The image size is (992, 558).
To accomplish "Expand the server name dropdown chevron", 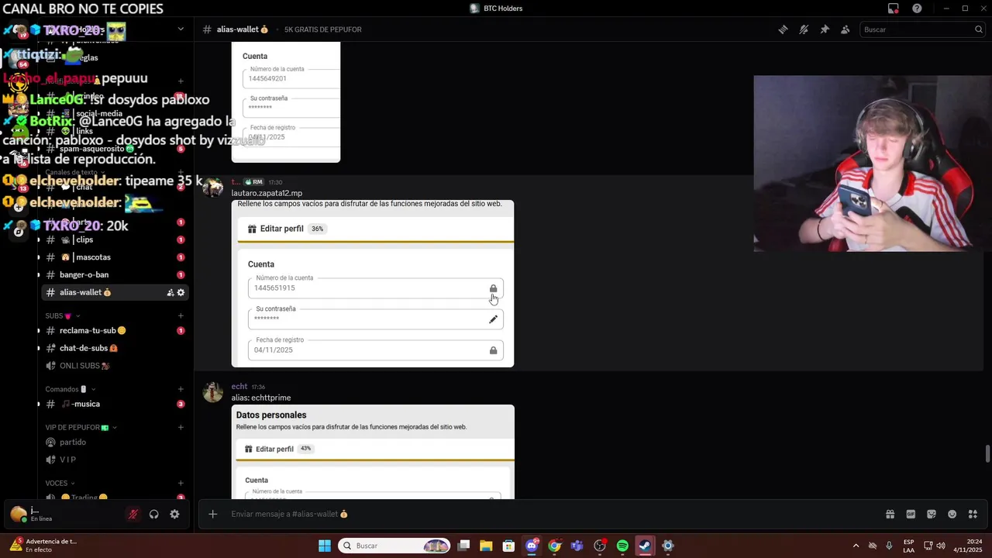I will click(181, 29).
